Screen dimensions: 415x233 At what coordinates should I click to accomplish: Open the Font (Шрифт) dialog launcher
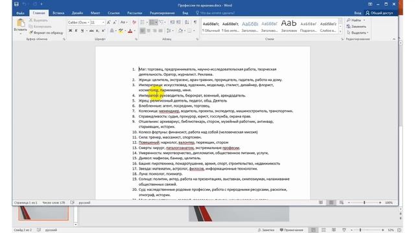point(136,39)
